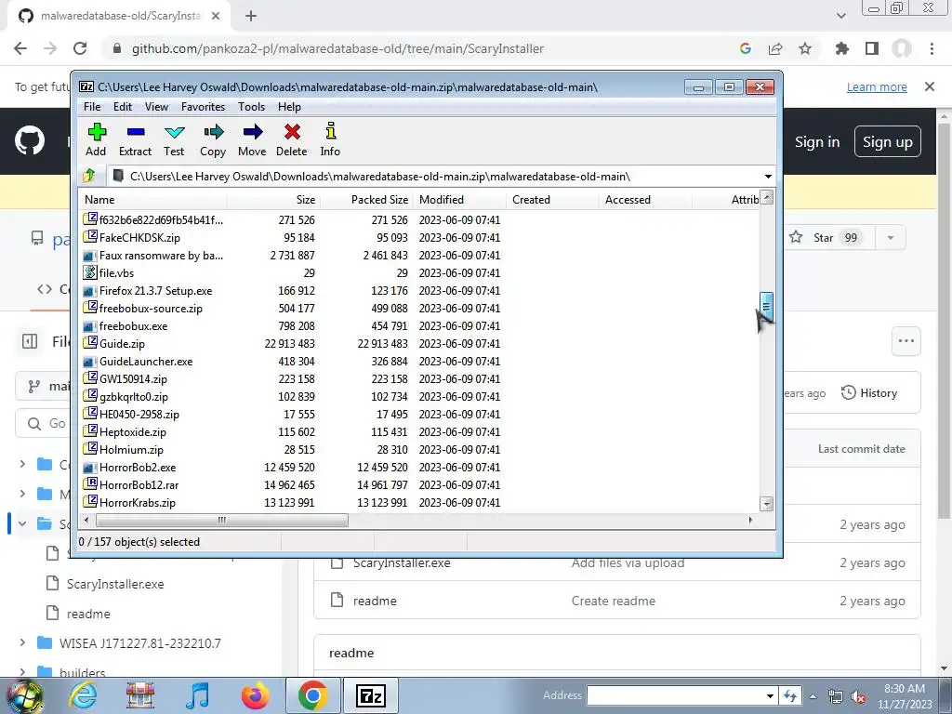Open the History link on GitHub
The width and height of the screenshot is (952, 714).
(x=869, y=393)
